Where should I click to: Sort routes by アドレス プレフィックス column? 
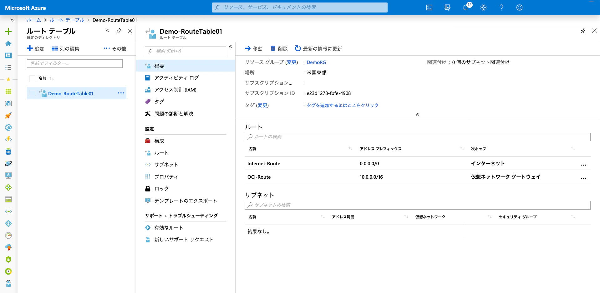click(x=380, y=149)
